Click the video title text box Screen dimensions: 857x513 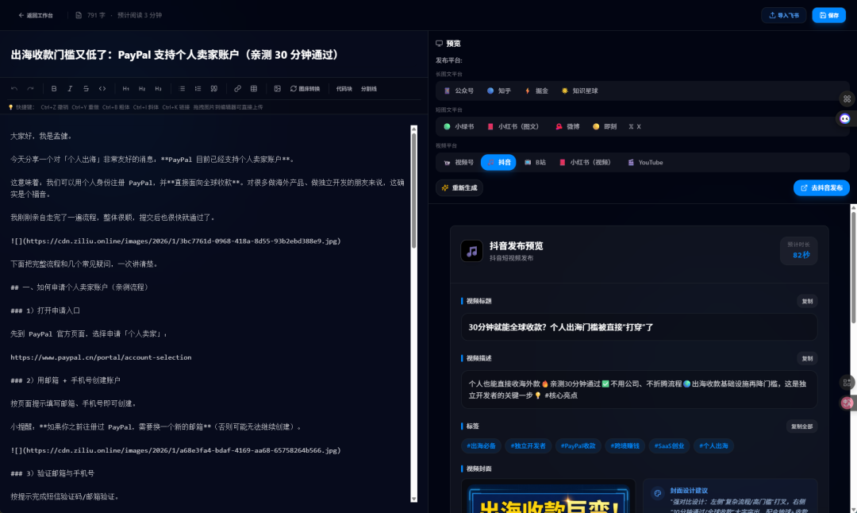(639, 327)
